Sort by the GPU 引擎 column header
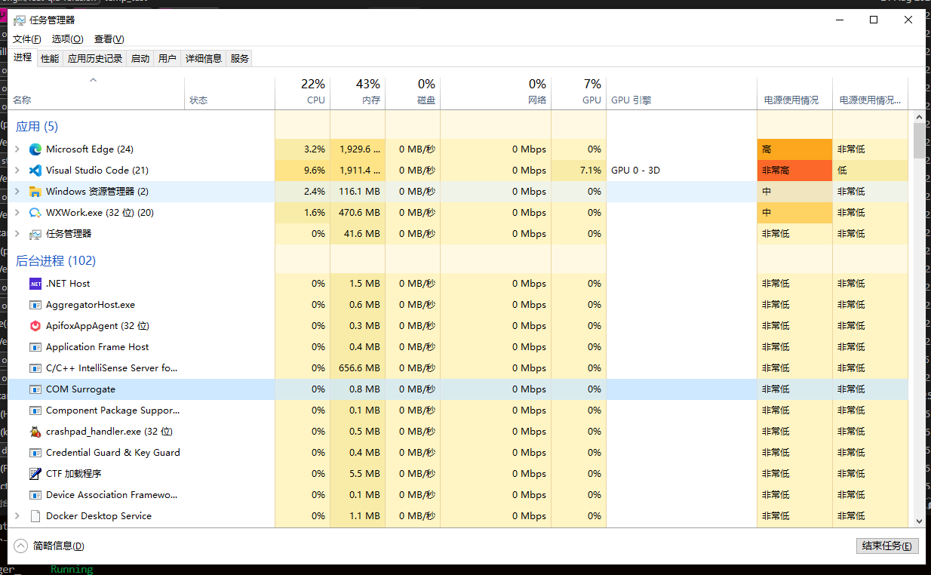Viewport: 931px width, 575px height. point(681,92)
